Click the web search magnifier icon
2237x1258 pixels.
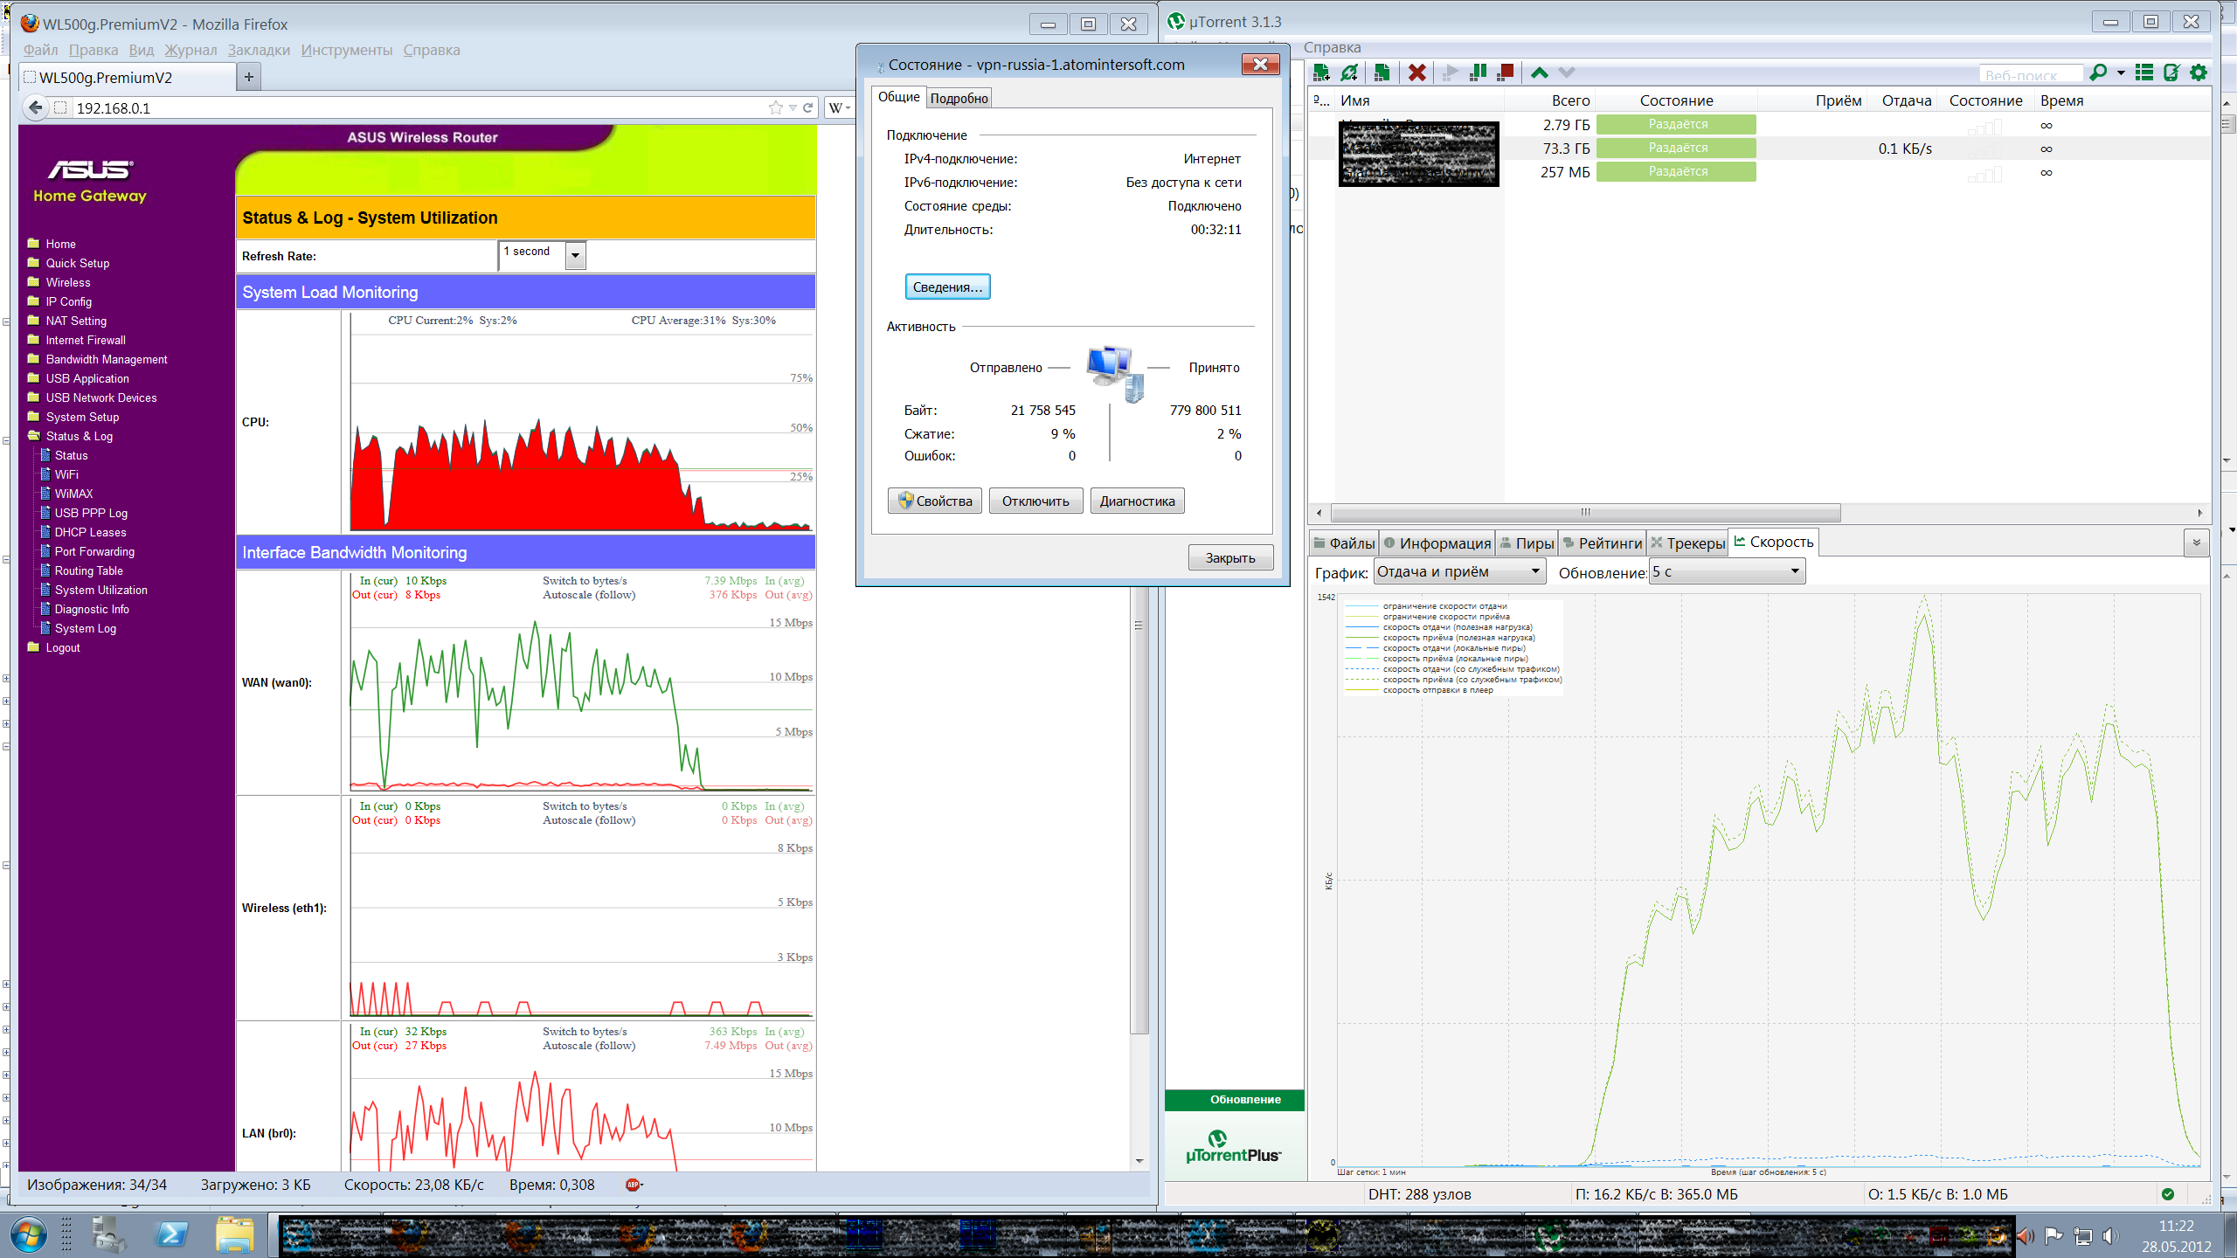(x=2097, y=73)
